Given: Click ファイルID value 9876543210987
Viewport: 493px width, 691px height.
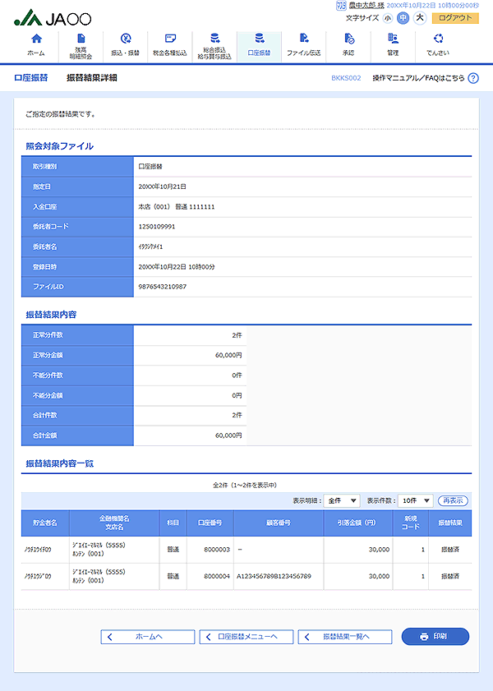Looking at the screenshot, I should click(x=162, y=287).
